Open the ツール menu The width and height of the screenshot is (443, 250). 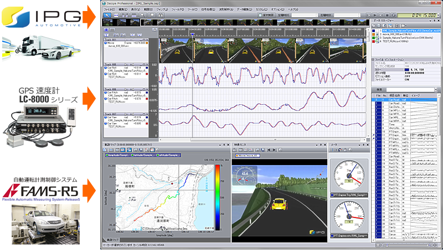click(x=192, y=9)
